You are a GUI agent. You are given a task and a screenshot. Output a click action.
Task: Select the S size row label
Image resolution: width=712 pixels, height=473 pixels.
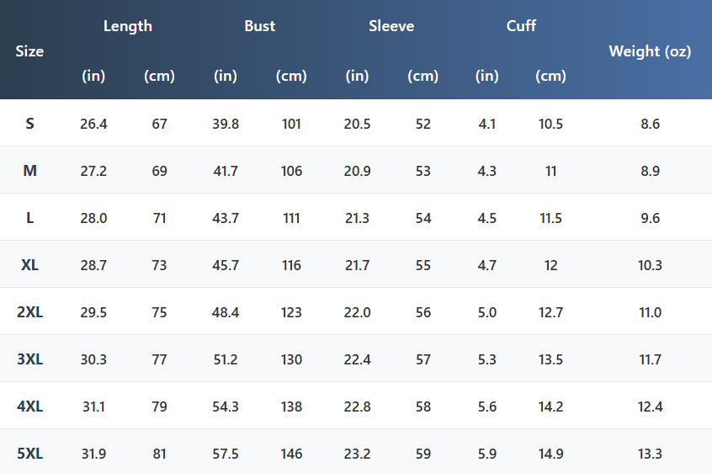[x=29, y=124]
